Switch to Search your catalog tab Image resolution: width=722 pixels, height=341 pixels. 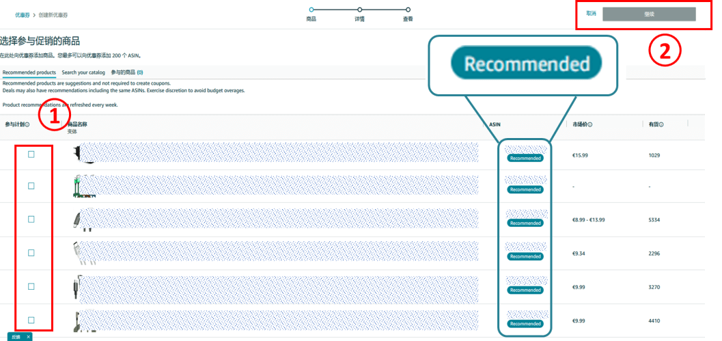click(x=83, y=72)
